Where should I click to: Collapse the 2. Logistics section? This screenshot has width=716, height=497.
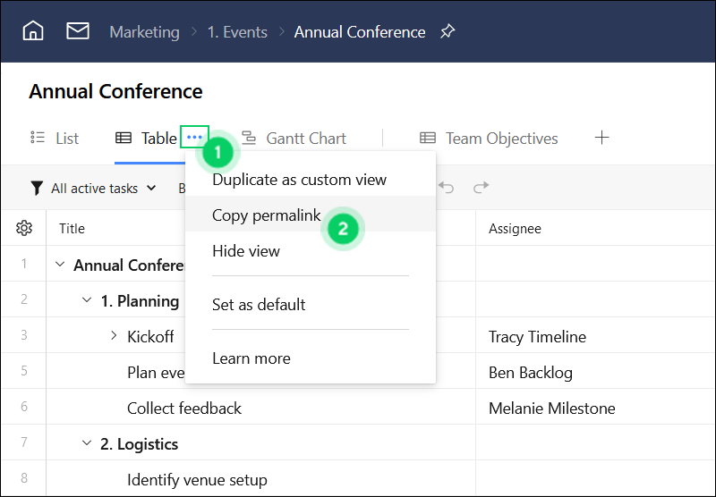(86, 442)
